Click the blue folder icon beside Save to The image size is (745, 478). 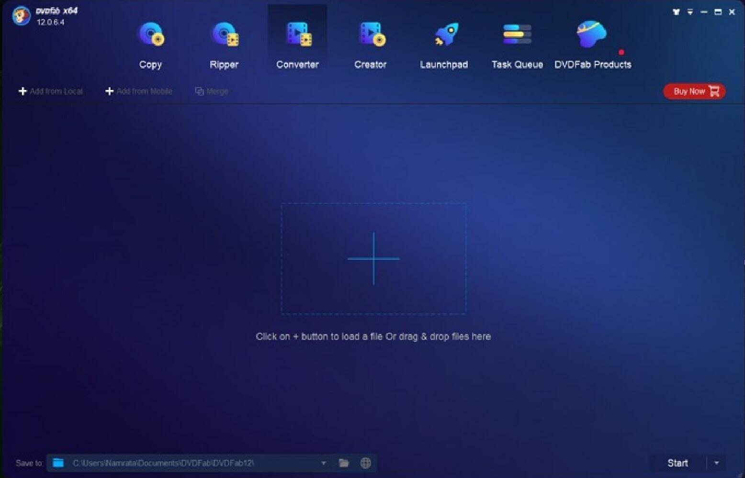click(x=58, y=463)
